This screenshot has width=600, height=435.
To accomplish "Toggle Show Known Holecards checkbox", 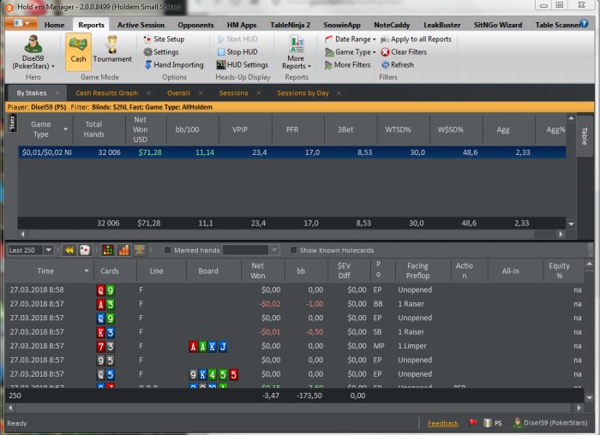I will 293,250.
